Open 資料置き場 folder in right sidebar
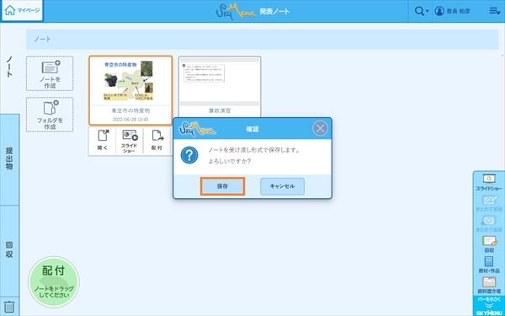Image resolution: width=505 pixels, height=316 pixels. (x=489, y=285)
